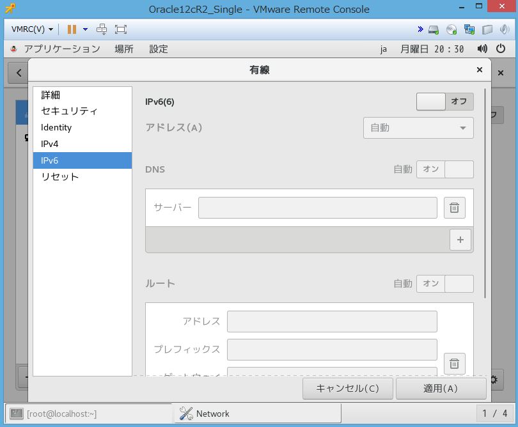The width and height of the screenshot is (518, 427).
Task: Toggle the ルート automatic switch
Action: (x=444, y=284)
